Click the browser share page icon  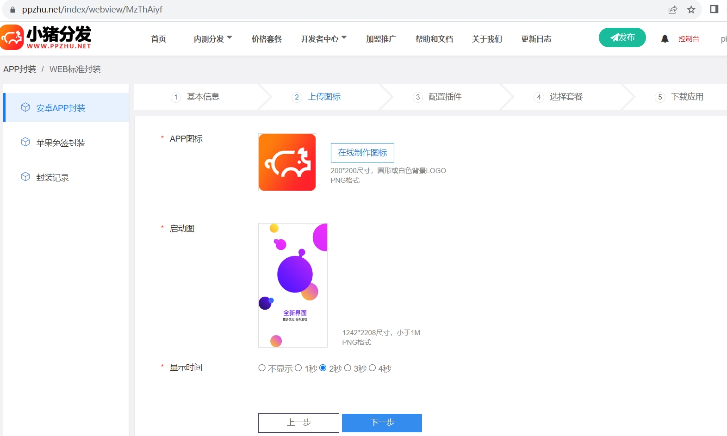tap(672, 10)
